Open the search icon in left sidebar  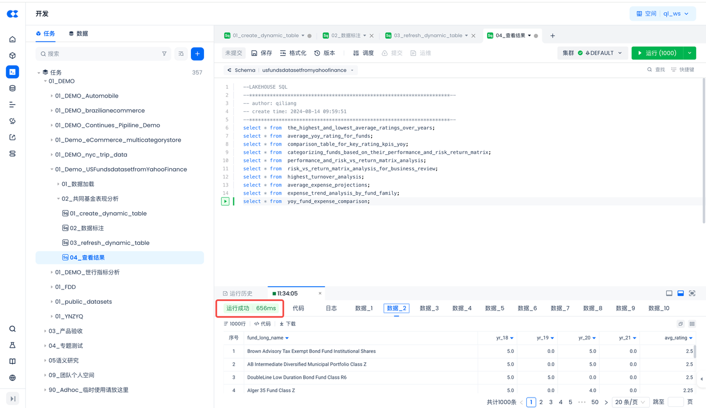[12, 329]
